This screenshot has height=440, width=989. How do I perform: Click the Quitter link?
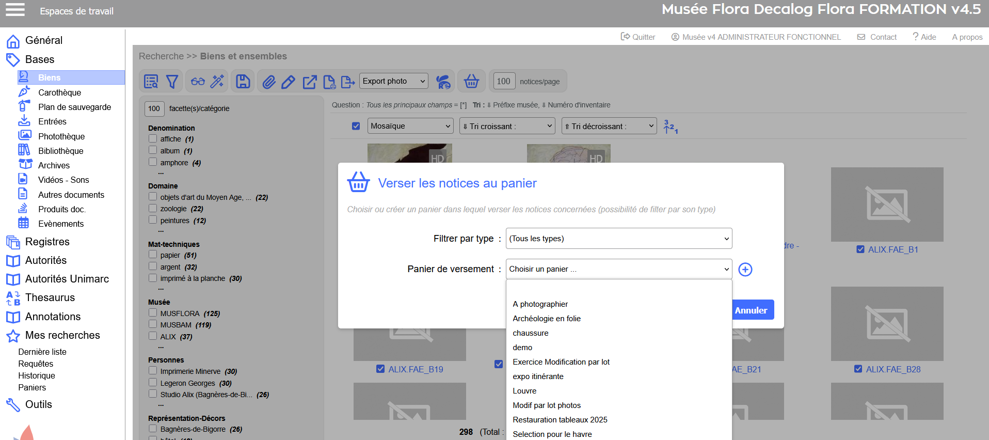pyautogui.click(x=638, y=37)
